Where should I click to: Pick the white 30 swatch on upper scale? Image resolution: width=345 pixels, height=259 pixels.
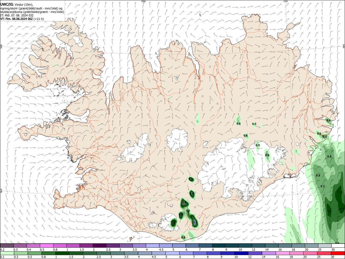(338, 246)
